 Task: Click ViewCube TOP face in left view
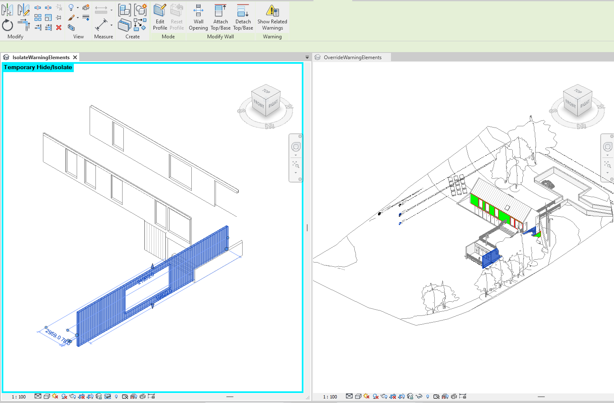point(266,91)
